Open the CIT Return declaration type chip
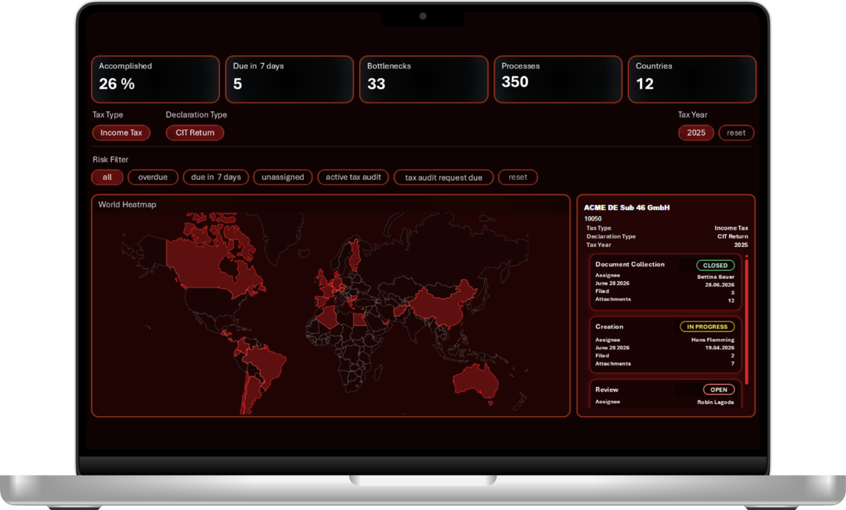846x510 pixels. (x=195, y=133)
